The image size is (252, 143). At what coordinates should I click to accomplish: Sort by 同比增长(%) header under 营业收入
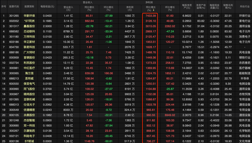[x=89, y=9]
